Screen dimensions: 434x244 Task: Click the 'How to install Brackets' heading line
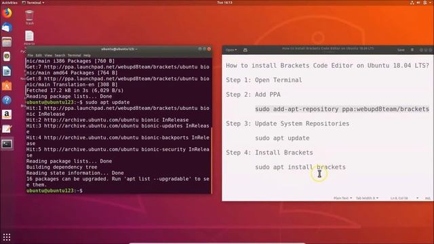[x=328, y=66]
